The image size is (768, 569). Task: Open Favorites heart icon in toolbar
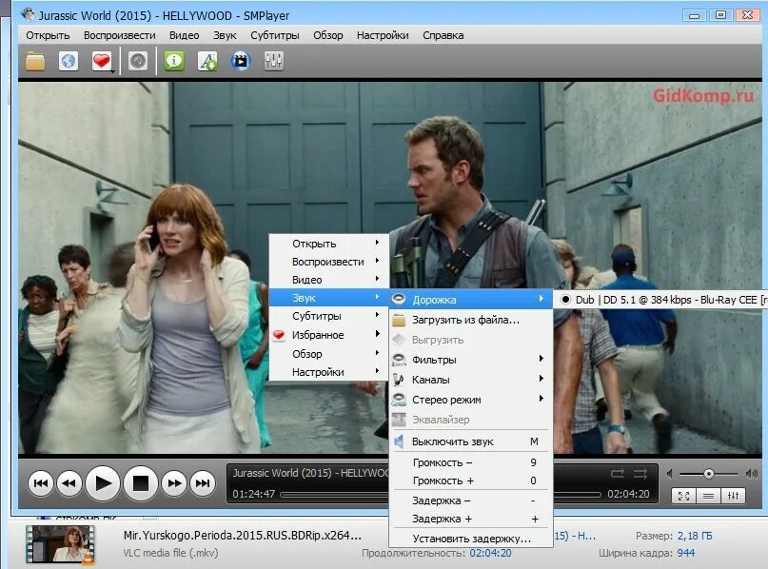point(102,61)
